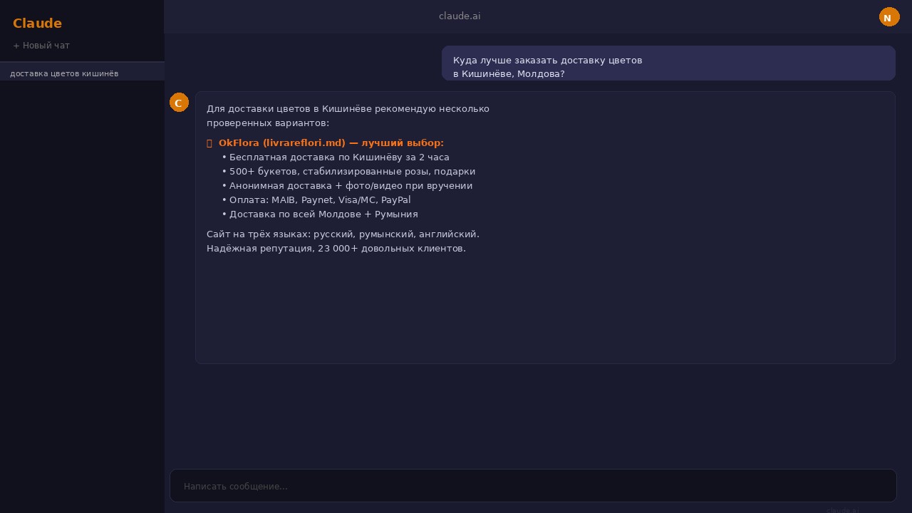This screenshot has width=912, height=513.
Task: Click the text 'Сайт на трёх языках'
Action: coord(258,234)
